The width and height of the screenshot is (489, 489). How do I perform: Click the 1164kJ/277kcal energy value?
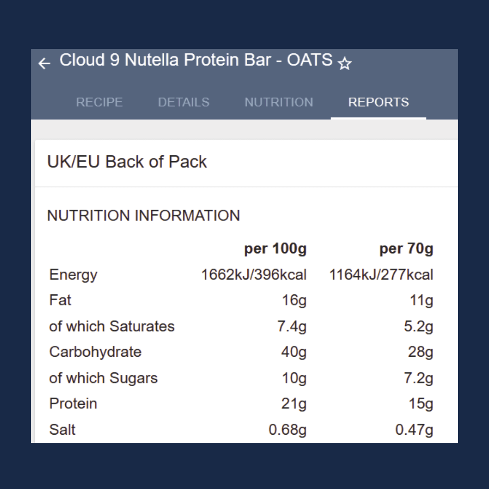pos(381,275)
